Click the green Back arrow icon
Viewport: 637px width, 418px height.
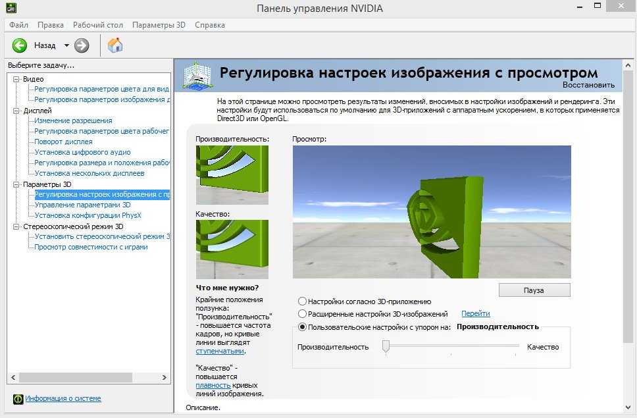point(20,45)
